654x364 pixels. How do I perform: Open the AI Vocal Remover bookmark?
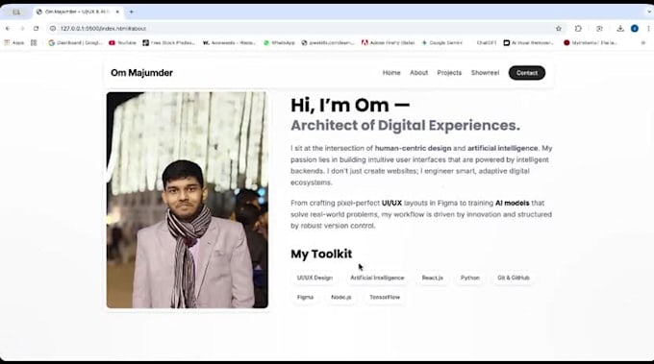pos(528,42)
